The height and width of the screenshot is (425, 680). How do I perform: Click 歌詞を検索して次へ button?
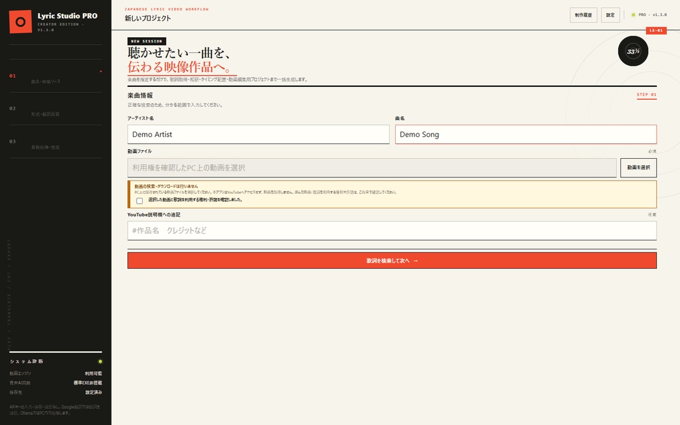pos(392,260)
